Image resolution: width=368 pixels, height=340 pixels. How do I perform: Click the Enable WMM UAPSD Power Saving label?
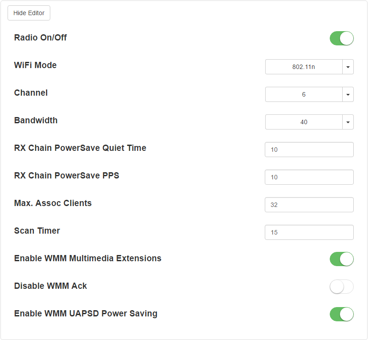click(x=86, y=313)
